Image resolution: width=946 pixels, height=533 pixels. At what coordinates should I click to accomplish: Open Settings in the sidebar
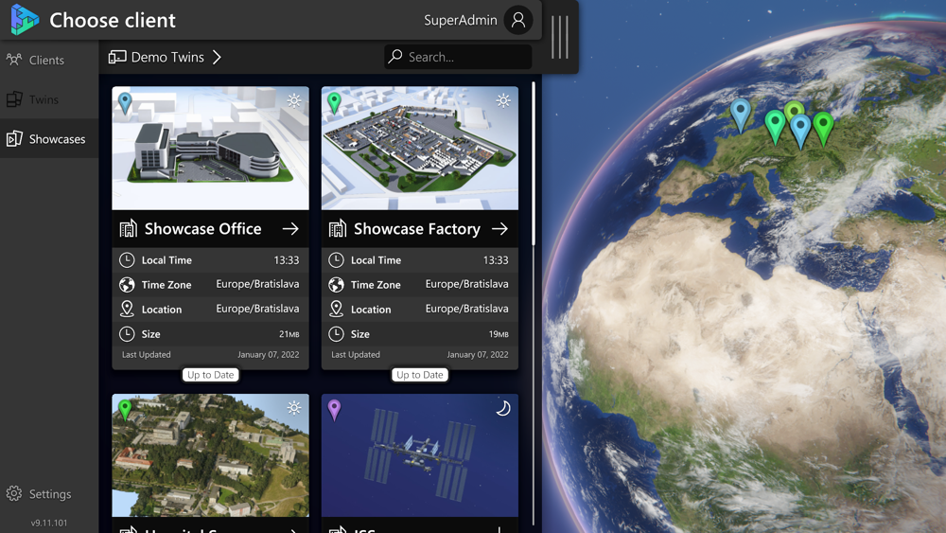coord(39,494)
